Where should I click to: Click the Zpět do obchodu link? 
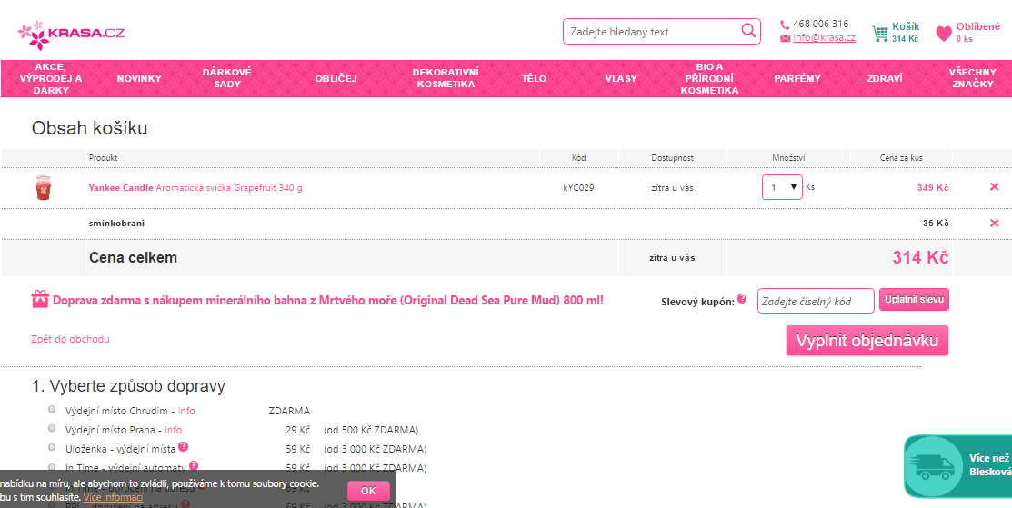71,339
